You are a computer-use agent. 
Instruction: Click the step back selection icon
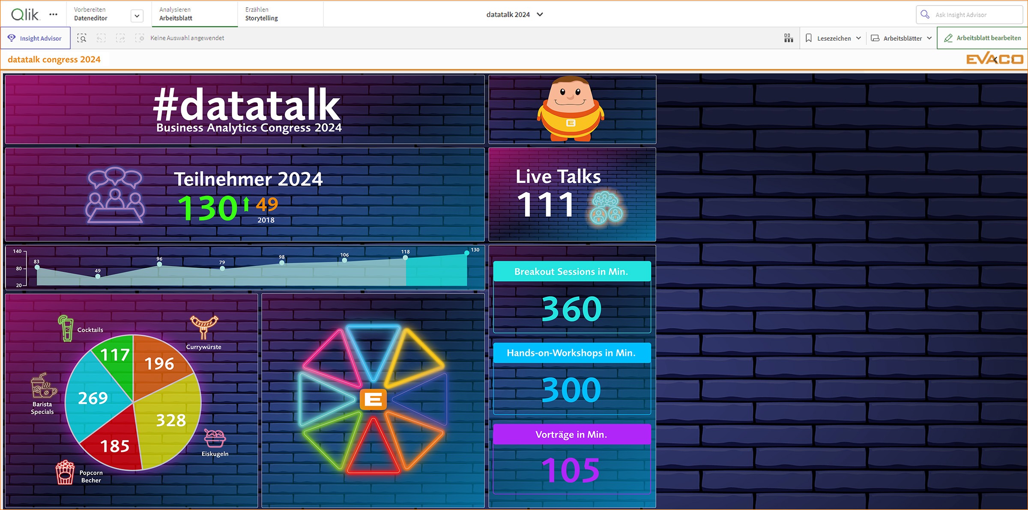tap(101, 38)
